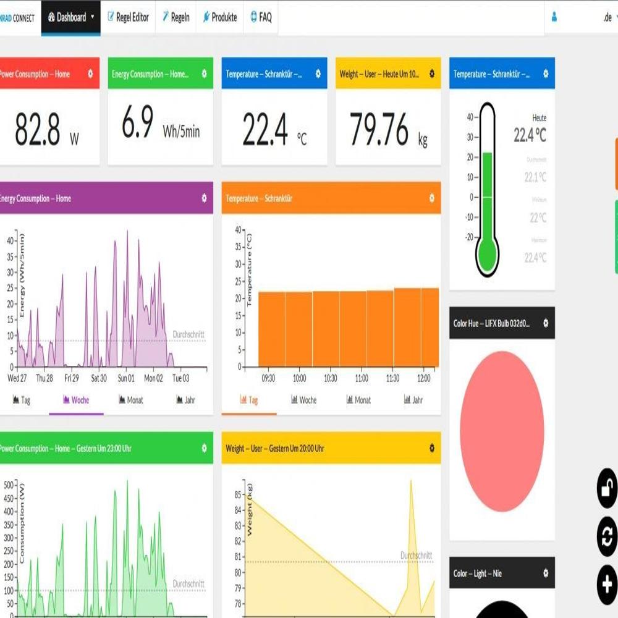The height and width of the screenshot is (618, 618).
Task: Select Tag tab on Energy Consumption chart
Action: (x=21, y=400)
